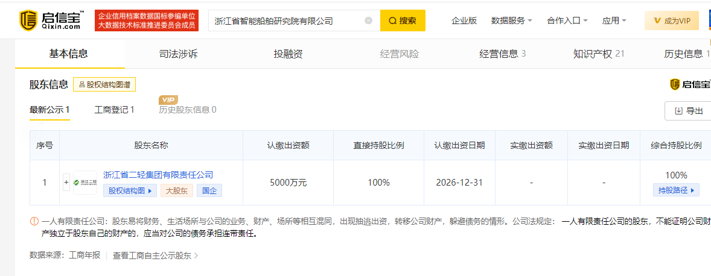Switch to the 基本信息 tab

tap(68, 54)
